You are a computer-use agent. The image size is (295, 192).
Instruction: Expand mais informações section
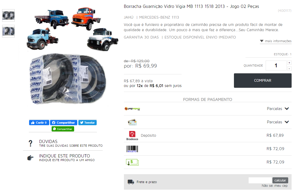point(276,41)
